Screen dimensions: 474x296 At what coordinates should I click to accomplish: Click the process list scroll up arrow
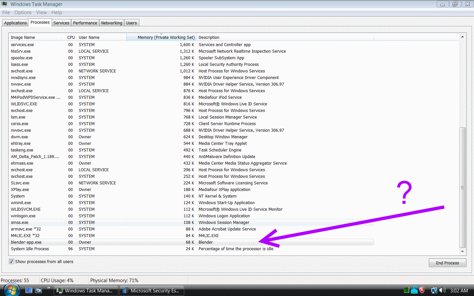click(462, 37)
